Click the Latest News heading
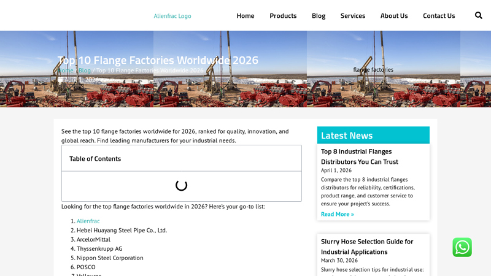 click(347, 135)
